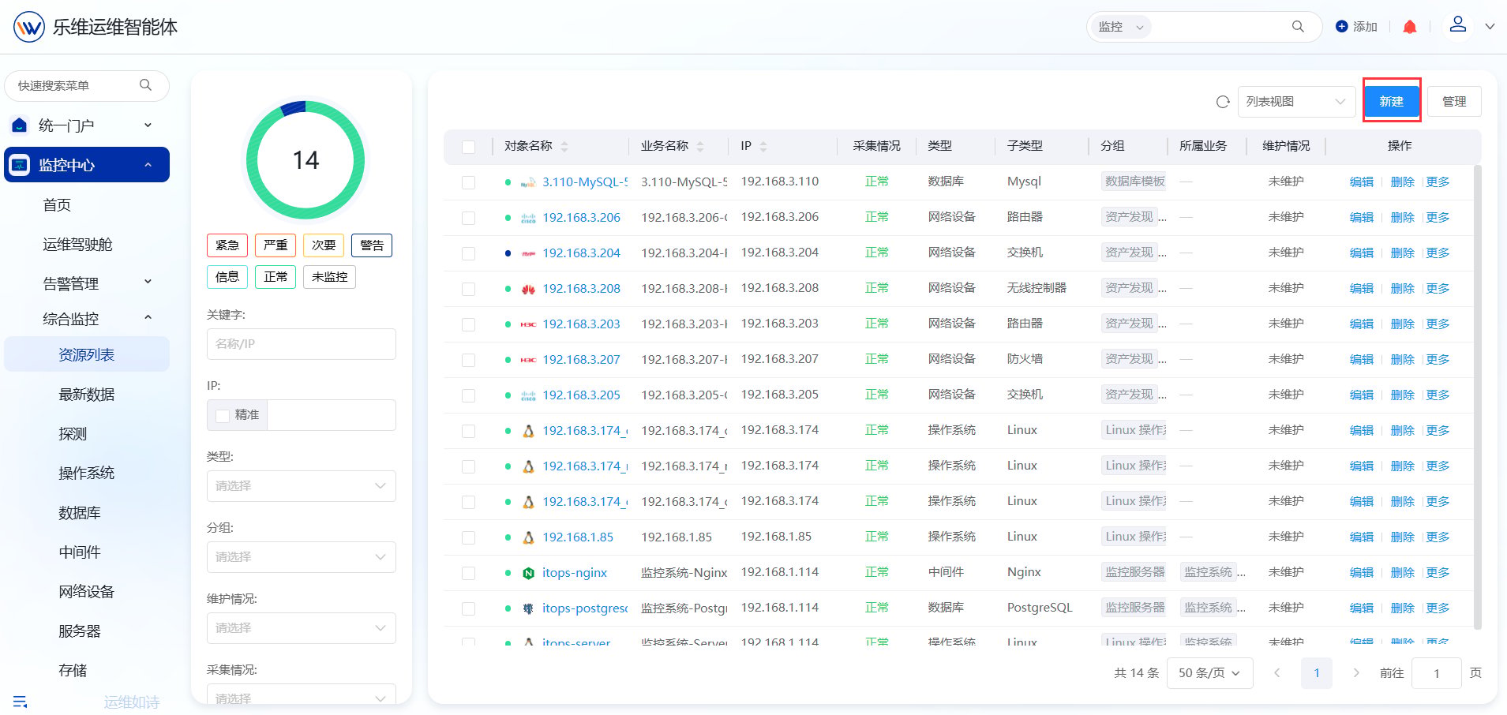Screen dimensions: 1507x715
Task: Open the 维护情况 filter dropdown
Action: pos(302,628)
